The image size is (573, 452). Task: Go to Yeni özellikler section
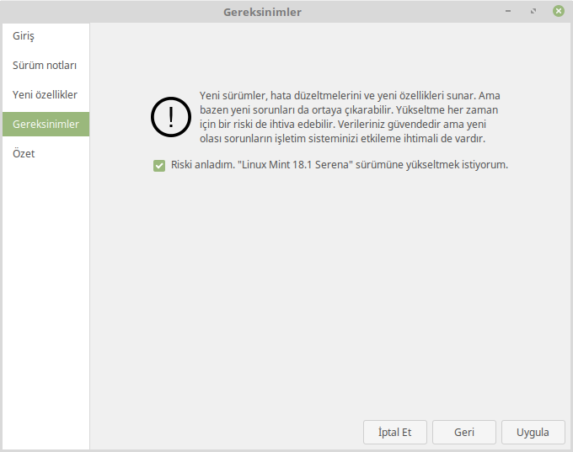(x=46, y=95)
